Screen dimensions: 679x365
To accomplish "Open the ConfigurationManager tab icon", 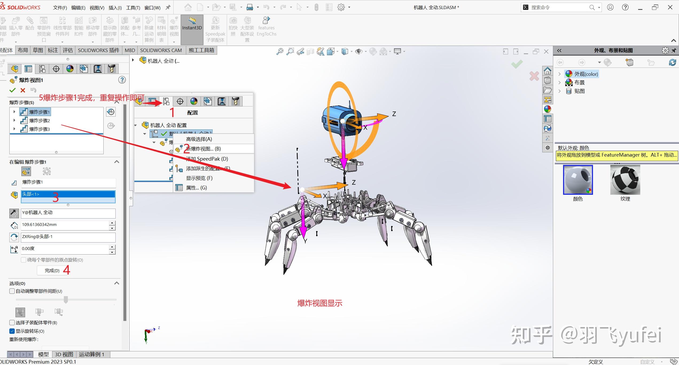I will pos(42,69).
